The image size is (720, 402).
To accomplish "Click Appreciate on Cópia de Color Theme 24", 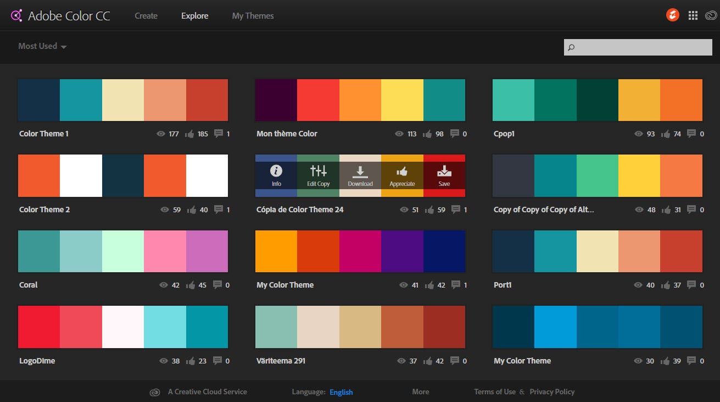I will [x=403, y=175].
